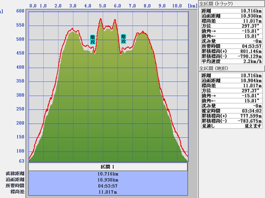This screenshot has width=265, height=198.
Task: Click the 見通し row showing 見えます
Action: (232, 126)
